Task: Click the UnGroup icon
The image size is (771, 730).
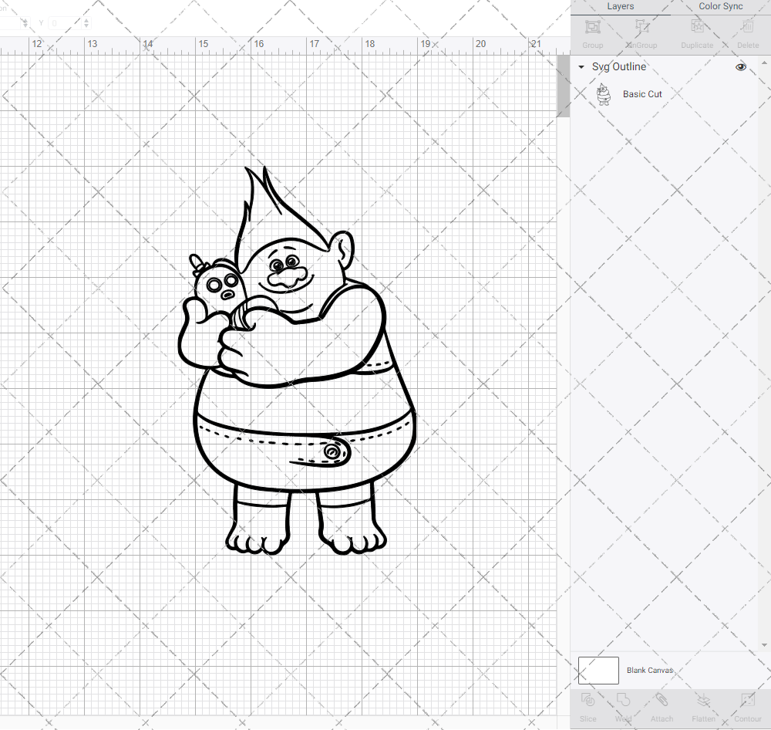Action: [x=641, y=31]
